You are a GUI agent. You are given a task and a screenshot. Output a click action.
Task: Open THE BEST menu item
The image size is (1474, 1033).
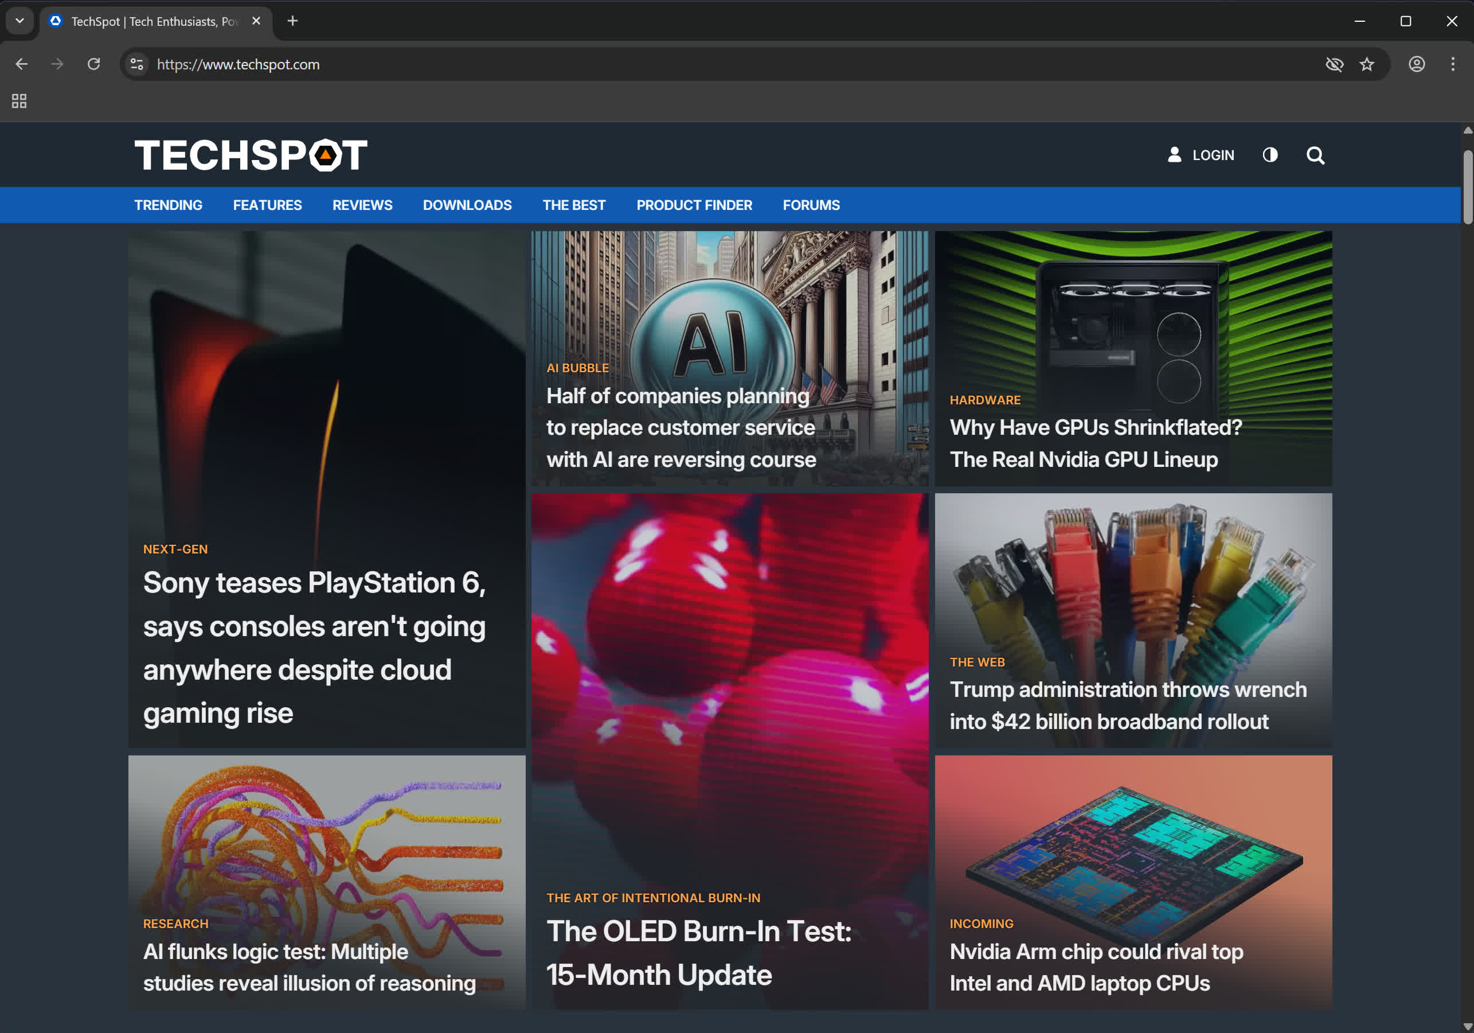(x=574, y=205)
